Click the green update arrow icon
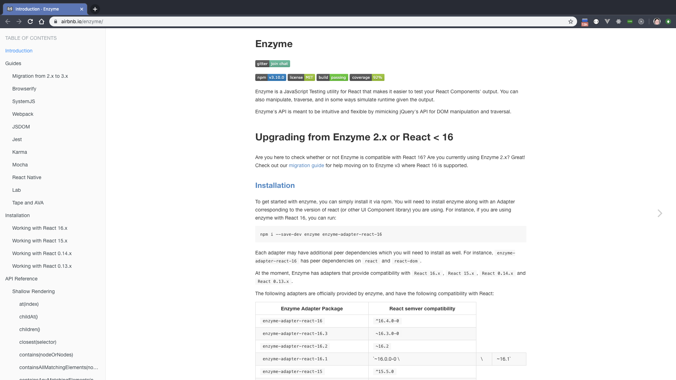The image size is (676, 380). 668,21
